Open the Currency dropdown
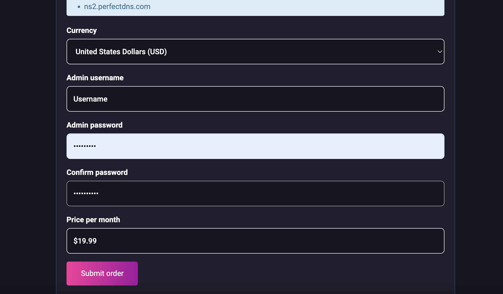Screen dimensions: 503x294 [255, 52]
